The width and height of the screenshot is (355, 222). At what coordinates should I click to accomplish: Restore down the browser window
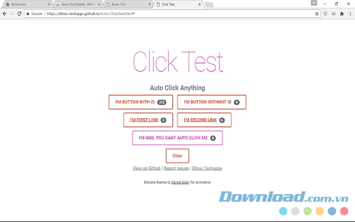tap(337, 4)
